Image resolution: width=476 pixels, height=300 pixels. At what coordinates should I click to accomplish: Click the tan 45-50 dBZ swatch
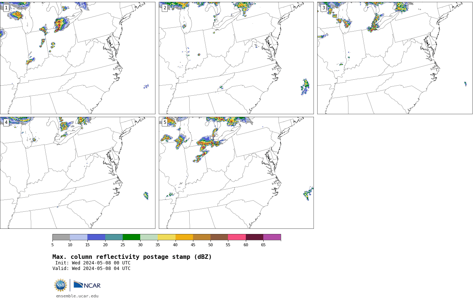point(202,237)
